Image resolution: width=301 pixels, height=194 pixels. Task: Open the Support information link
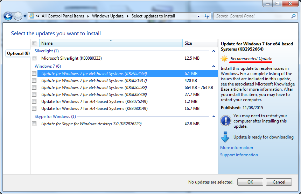coord(239,155)
